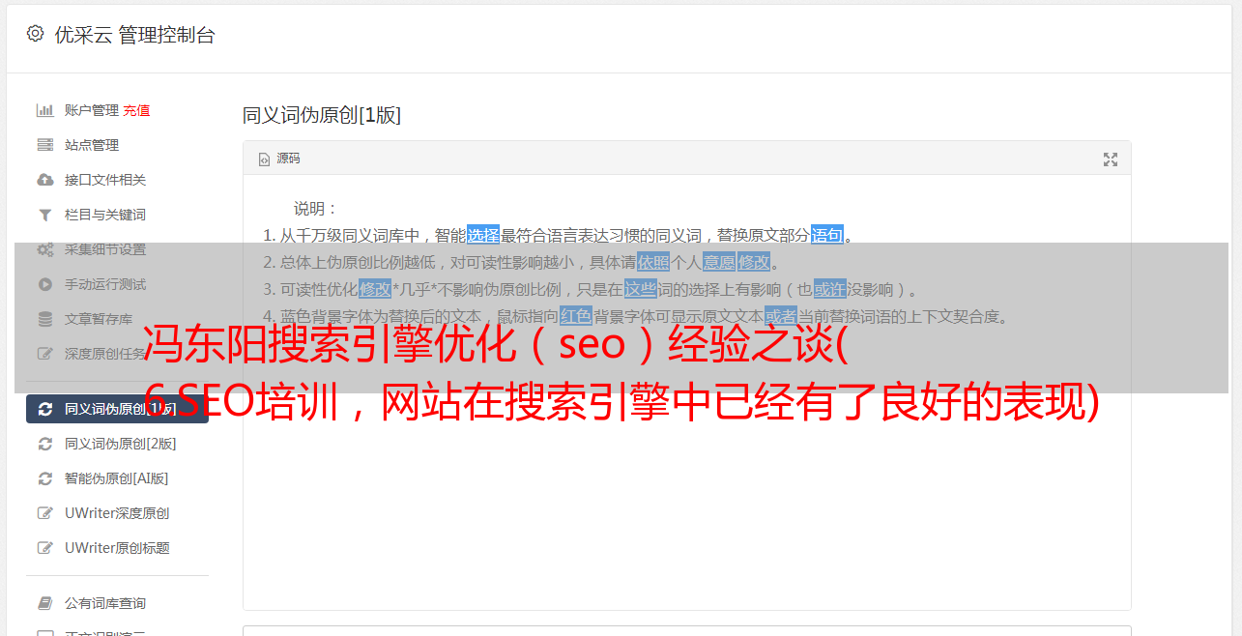
Task: Select UWriter原创标题 in the sidebar
Action: [118, 548]
